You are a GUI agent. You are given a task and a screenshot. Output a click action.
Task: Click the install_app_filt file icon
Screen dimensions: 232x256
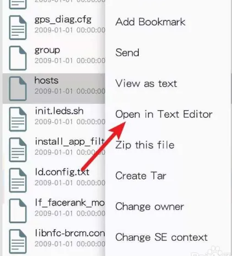point(18,150)
